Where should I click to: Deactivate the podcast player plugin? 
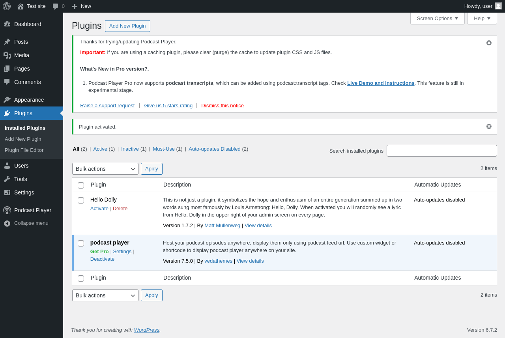coord(102,259)
